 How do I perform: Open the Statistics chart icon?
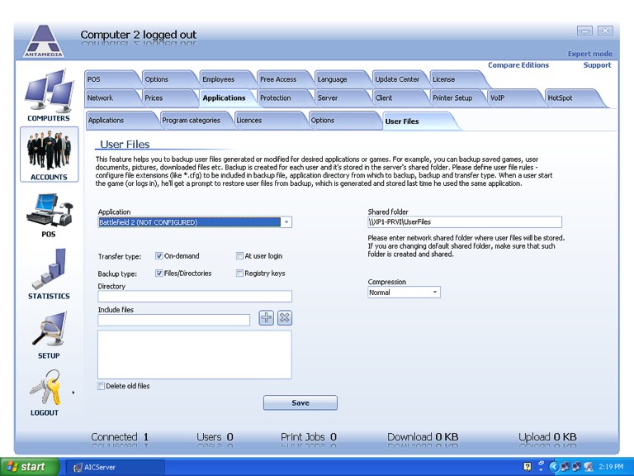49,274
